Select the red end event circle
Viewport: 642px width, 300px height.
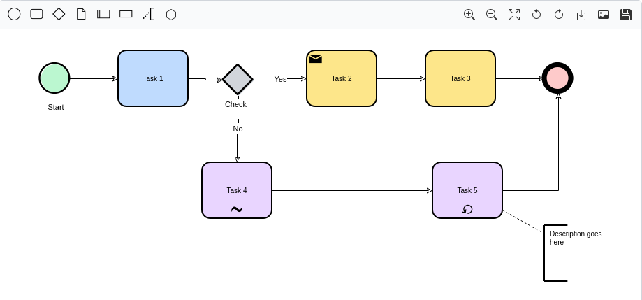[x=557, y=78]
